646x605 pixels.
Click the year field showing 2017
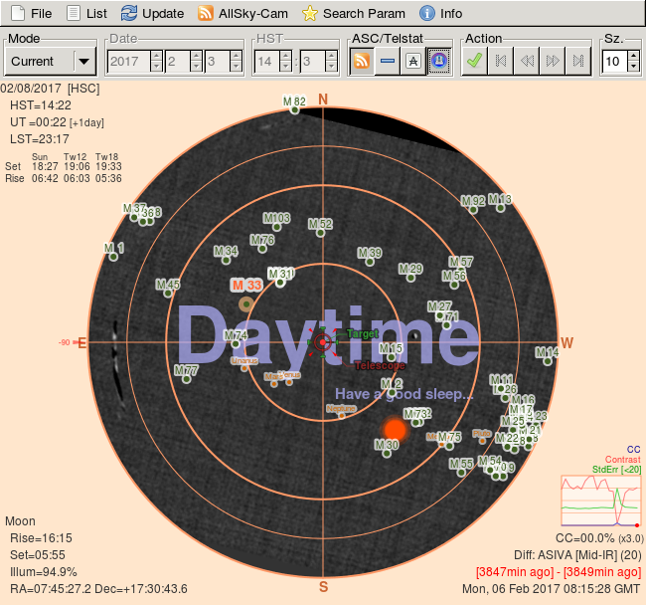129,62
